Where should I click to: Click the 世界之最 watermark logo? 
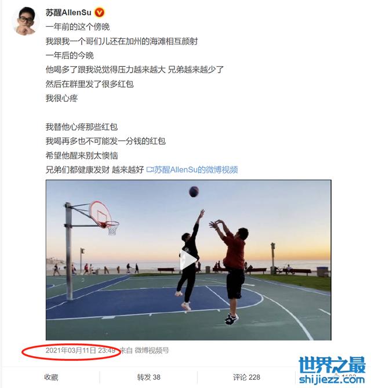point(332,365)
